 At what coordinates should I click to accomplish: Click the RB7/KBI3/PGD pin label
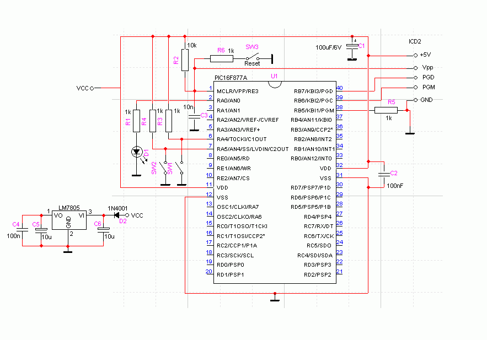(x=313, y=91)
